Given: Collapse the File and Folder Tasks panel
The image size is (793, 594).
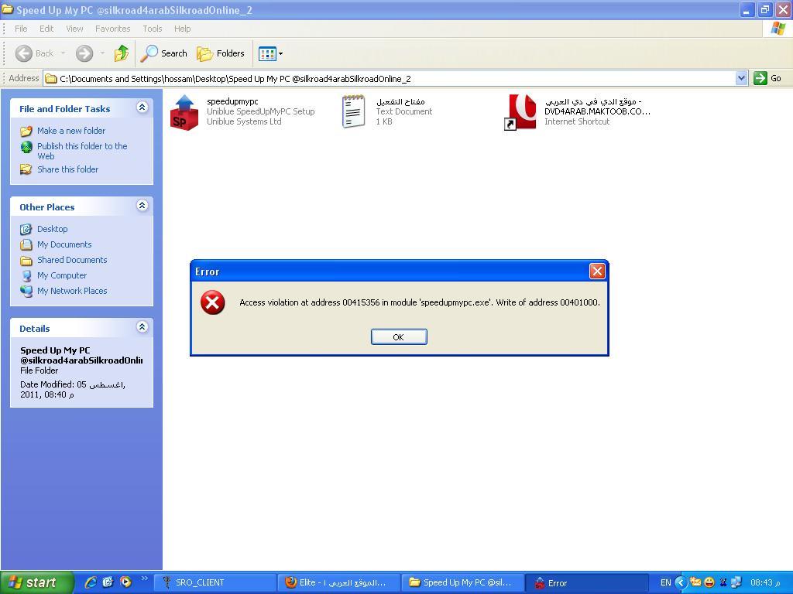Looking at the screenshot, I should (142, 107).
